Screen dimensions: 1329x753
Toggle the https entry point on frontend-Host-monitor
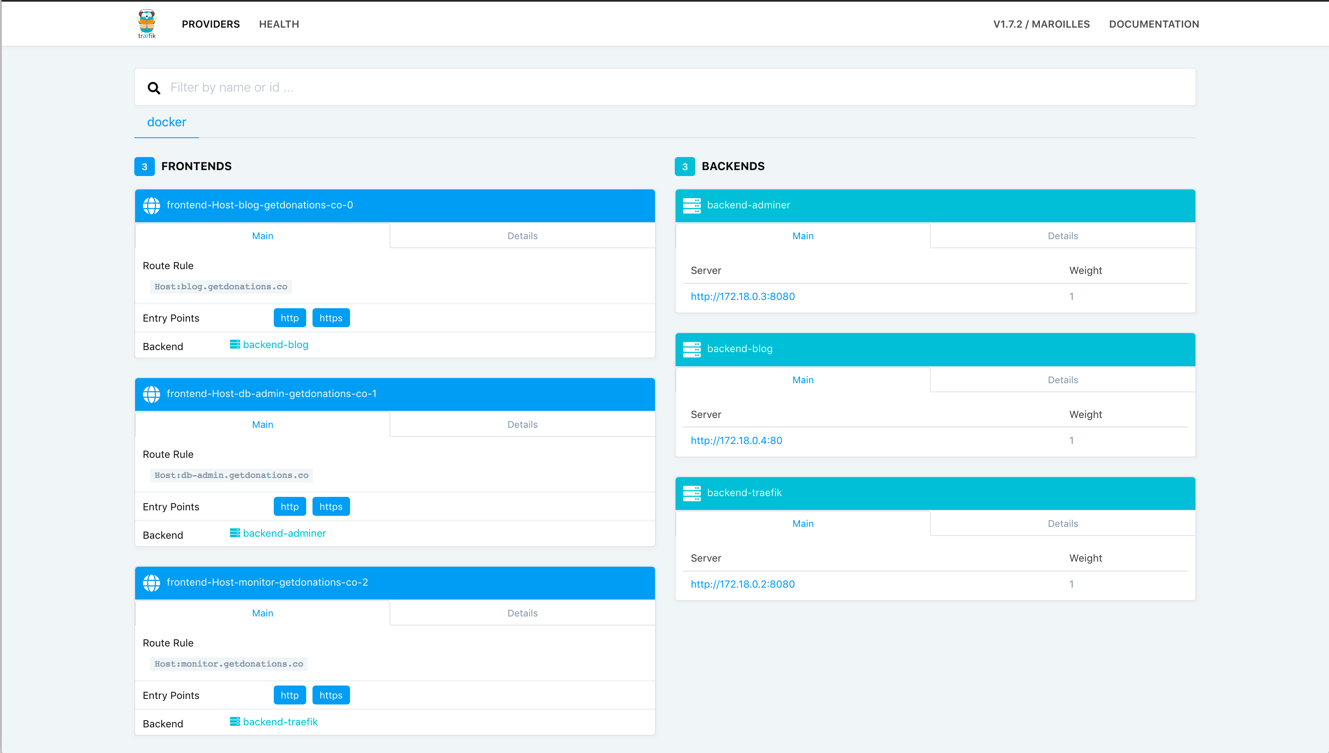coord(329,695)
